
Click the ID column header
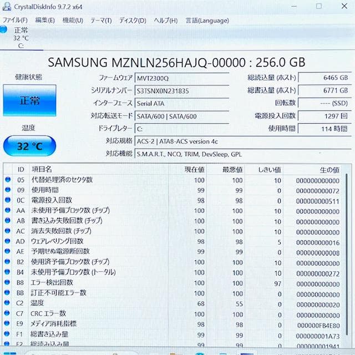21,169
